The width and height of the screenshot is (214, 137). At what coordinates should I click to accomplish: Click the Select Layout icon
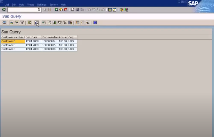83,23
